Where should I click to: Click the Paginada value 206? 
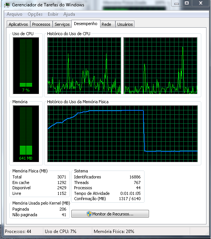click(x=63, y=209)
